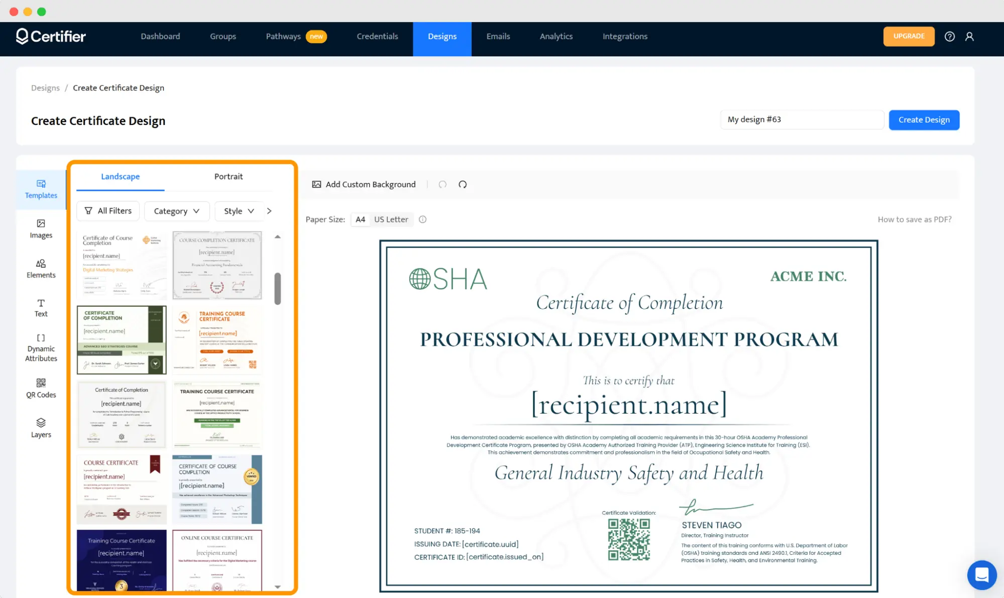The height and width of the screenshot is (598, 1004).
Task: Click the template list scroll down arrow
Action: click(277, 586)
